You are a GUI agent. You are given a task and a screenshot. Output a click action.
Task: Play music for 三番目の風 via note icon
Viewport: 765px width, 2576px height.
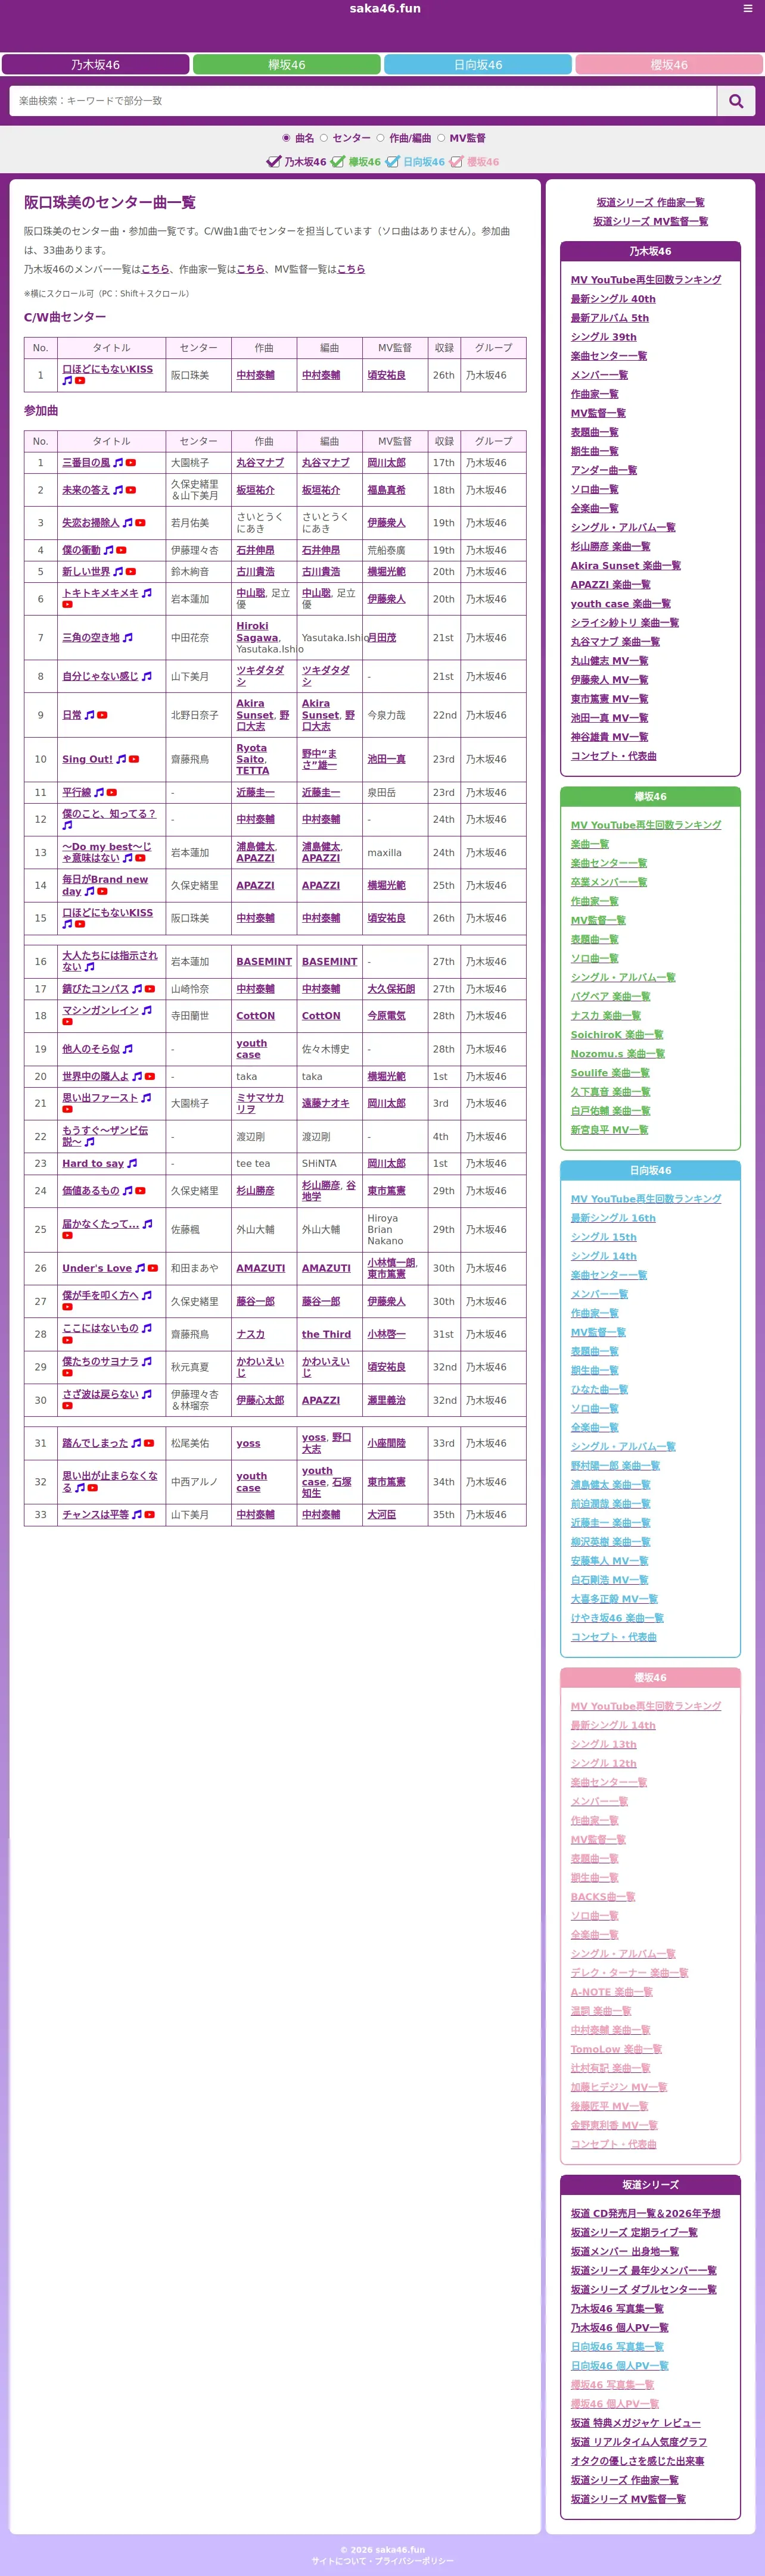pyautogui.click(x=118, y=463)
